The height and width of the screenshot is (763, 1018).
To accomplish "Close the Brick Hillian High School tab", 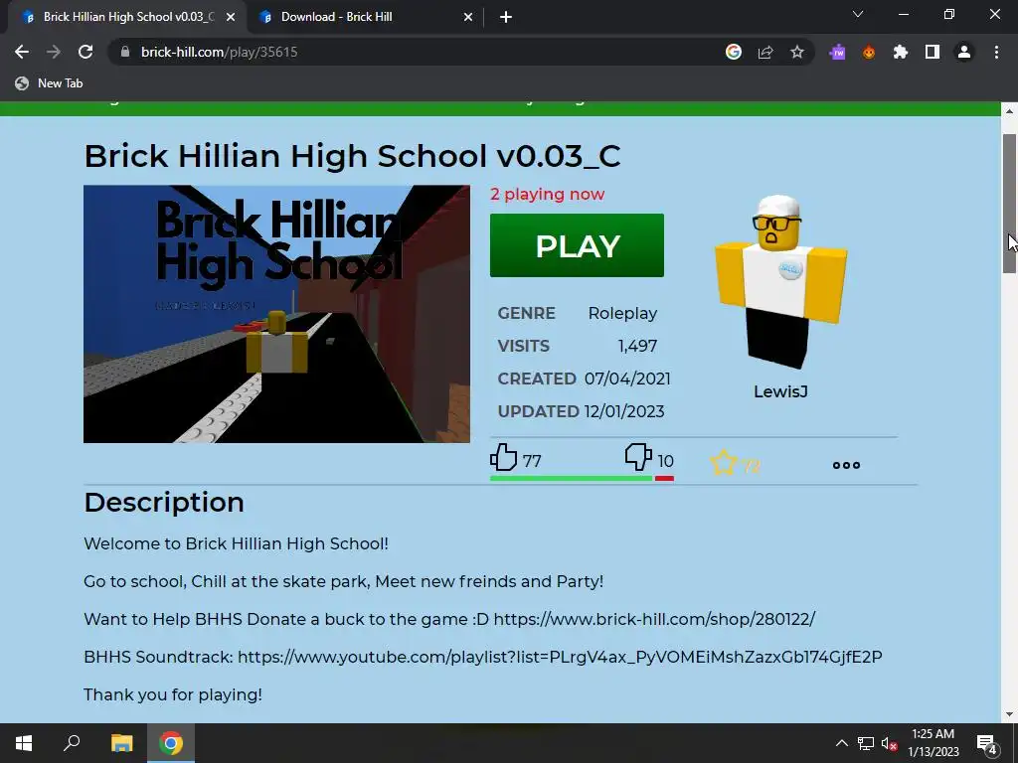I will [231, 17].
